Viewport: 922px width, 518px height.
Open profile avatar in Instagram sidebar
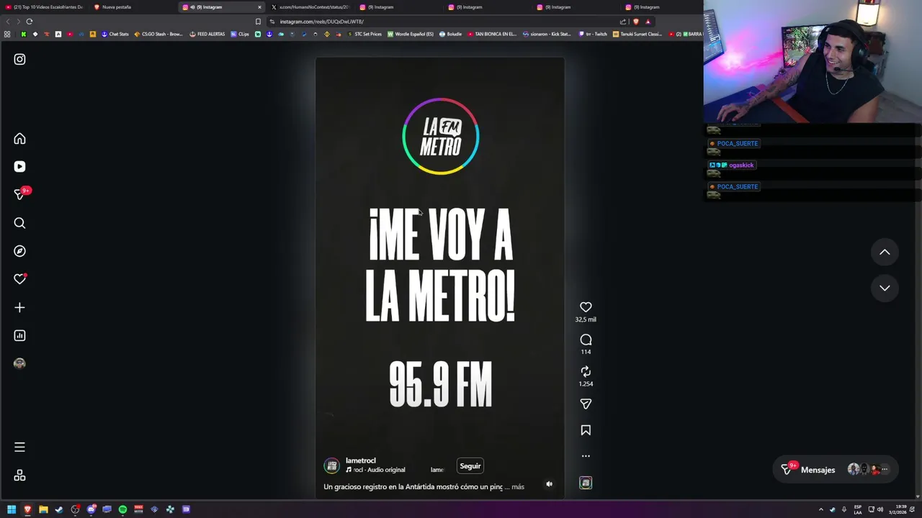coord(19,364)
